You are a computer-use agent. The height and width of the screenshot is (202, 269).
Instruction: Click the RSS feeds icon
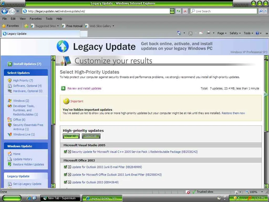pos(190,33)
